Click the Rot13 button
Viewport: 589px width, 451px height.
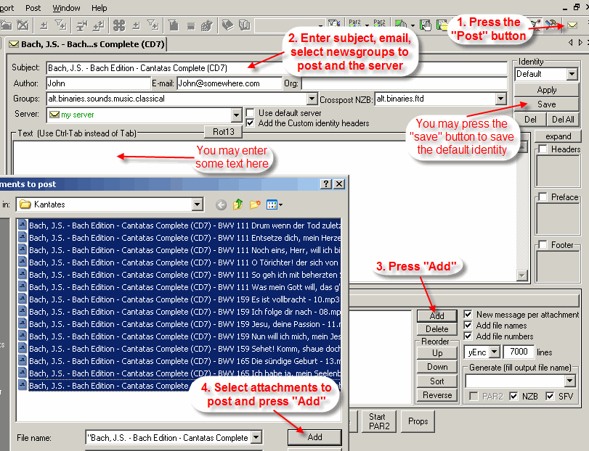pos(223,131)
